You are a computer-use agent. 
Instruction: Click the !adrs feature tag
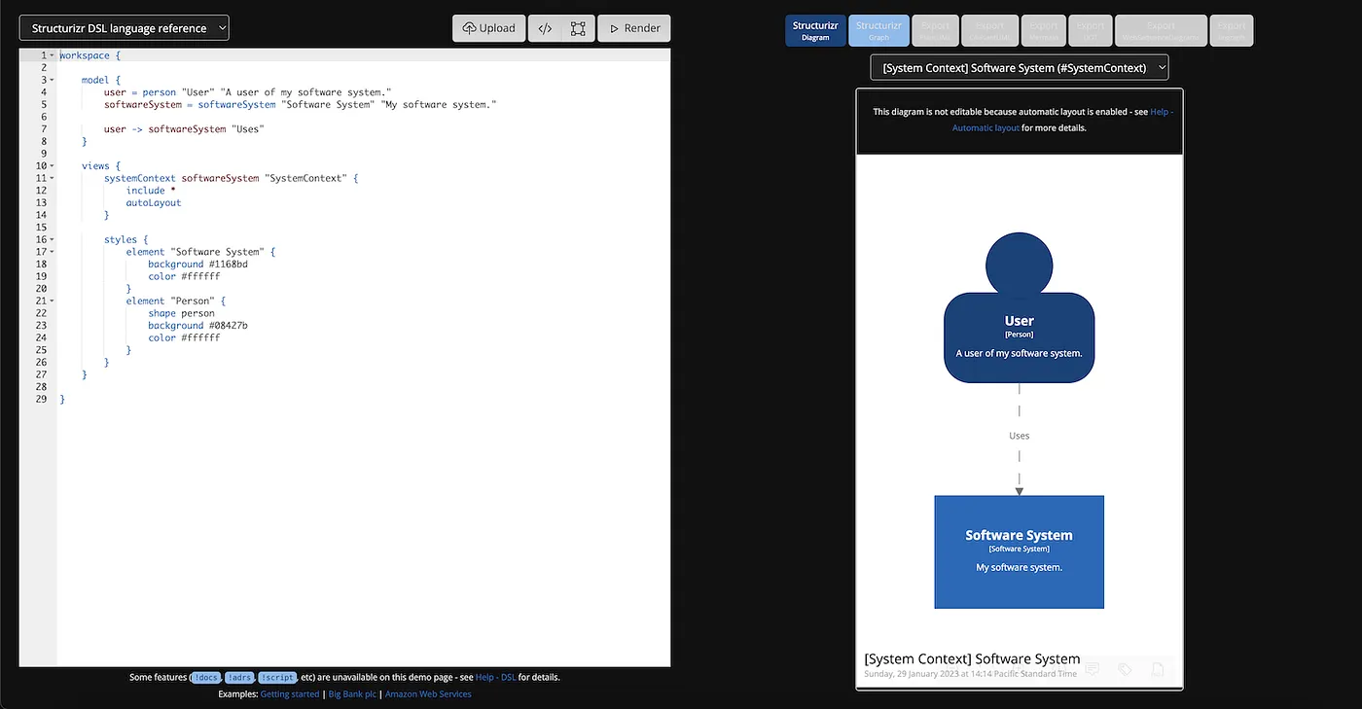pos(240,677)
